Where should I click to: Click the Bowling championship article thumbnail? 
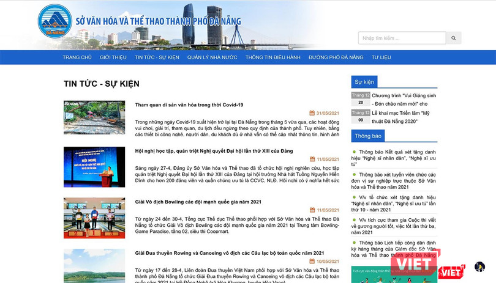coord(94,218)
